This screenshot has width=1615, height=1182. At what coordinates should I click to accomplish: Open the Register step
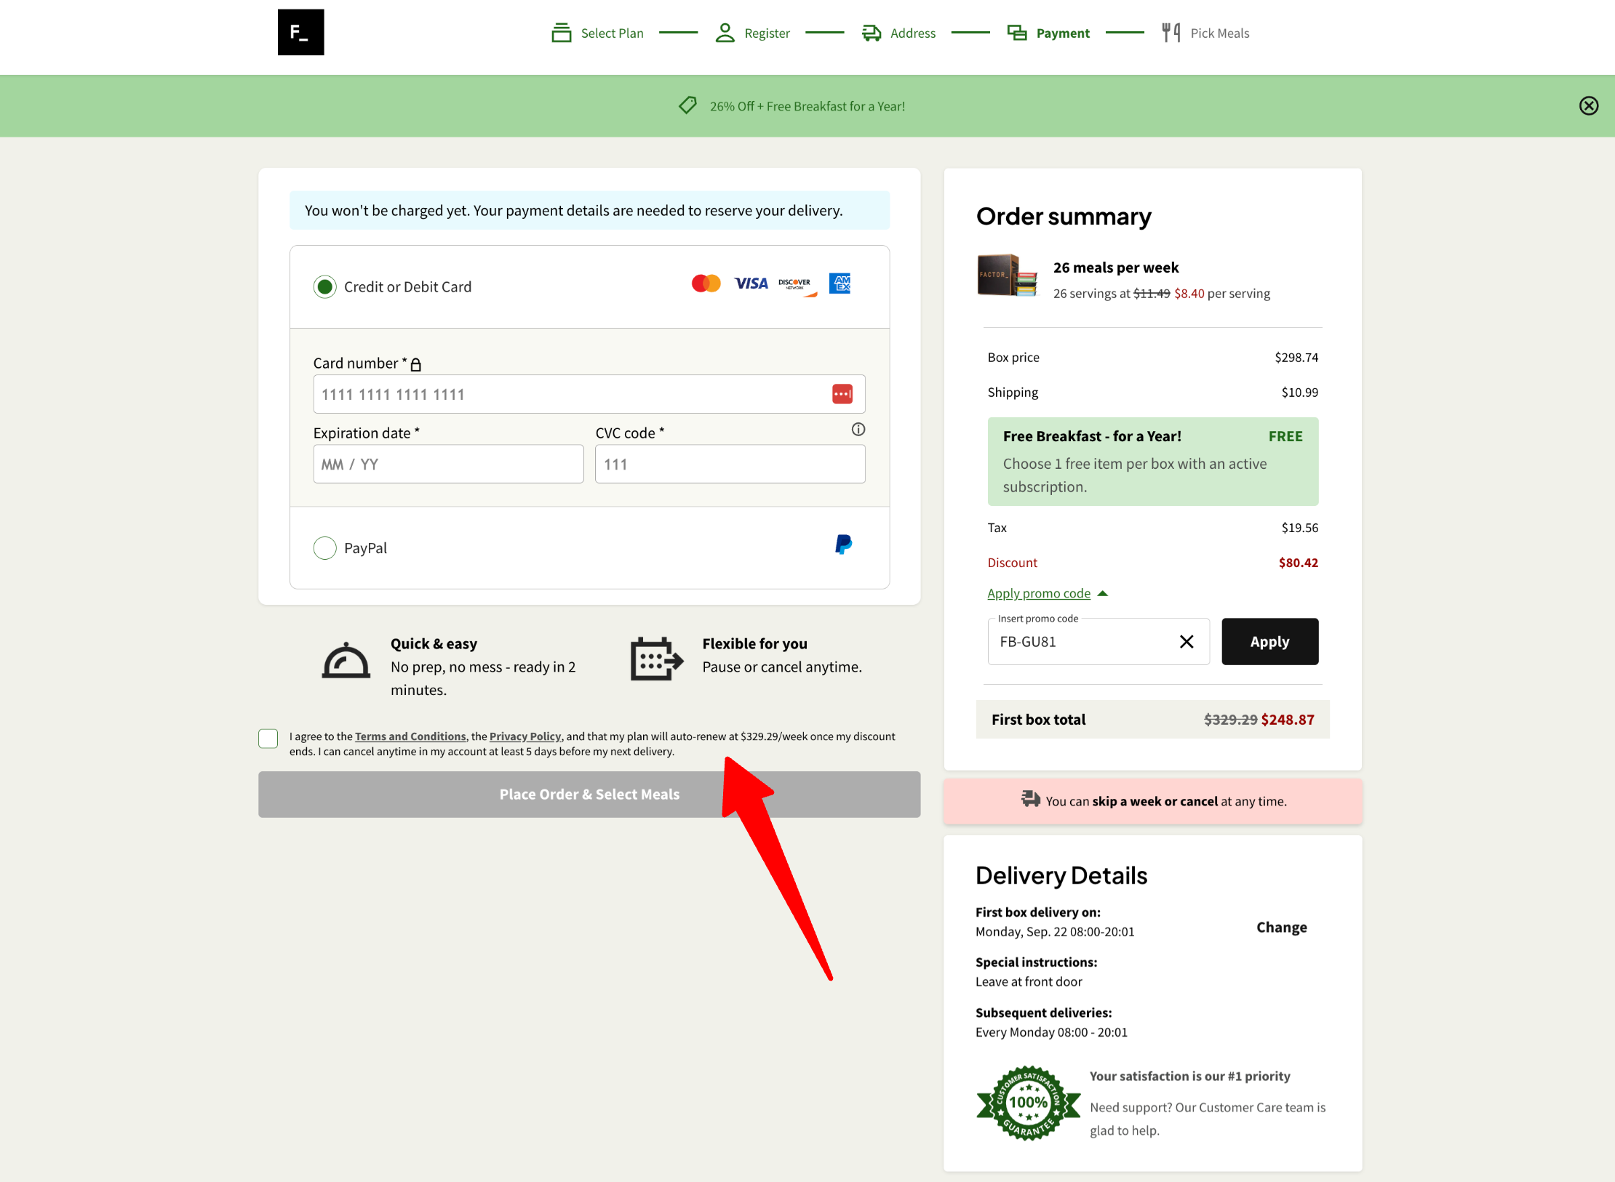(x=752, y=33)
